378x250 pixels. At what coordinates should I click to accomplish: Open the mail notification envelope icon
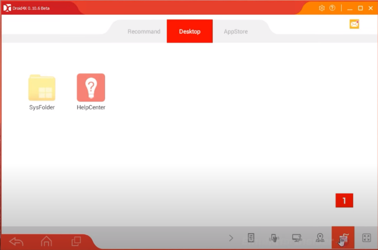354,24
